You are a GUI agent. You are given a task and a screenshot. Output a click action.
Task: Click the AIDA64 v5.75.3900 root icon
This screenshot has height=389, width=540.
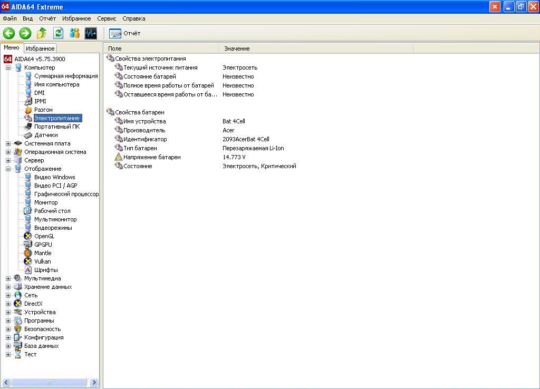pos(8,59)
